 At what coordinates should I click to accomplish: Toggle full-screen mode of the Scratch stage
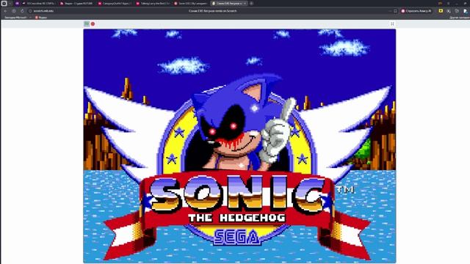coord(392,24)
